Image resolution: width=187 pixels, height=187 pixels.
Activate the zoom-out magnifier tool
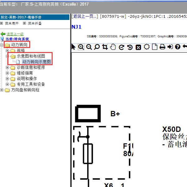pyautogui.click(x=89, y=47)
